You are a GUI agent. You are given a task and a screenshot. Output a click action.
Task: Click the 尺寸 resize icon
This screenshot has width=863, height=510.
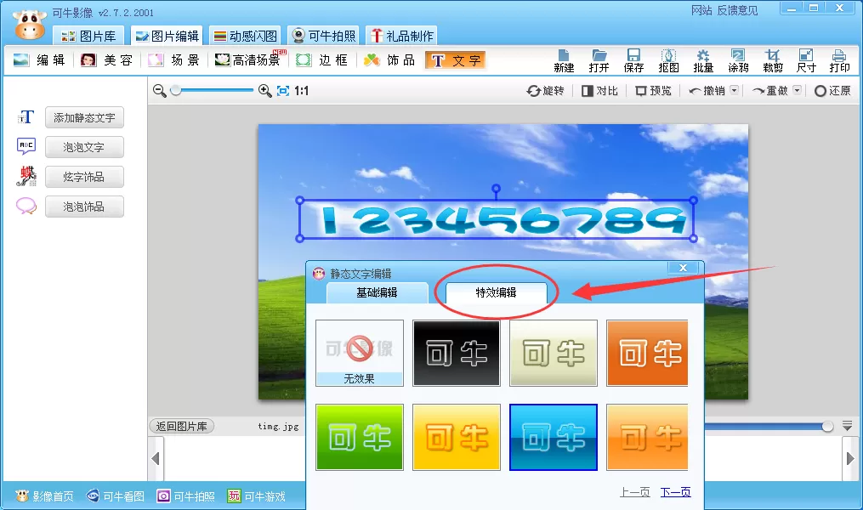(x=806, y=61)
